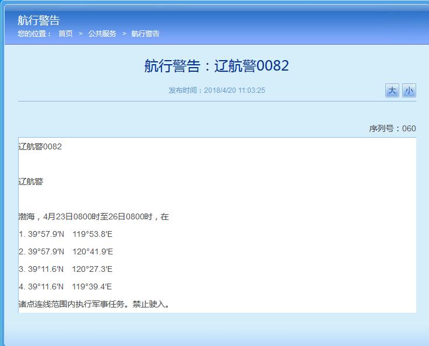Go to 公共服务 in the breadcrumb
Viewport: 429px width, 346px height.
pyautogui.click(x=102, y=34)
